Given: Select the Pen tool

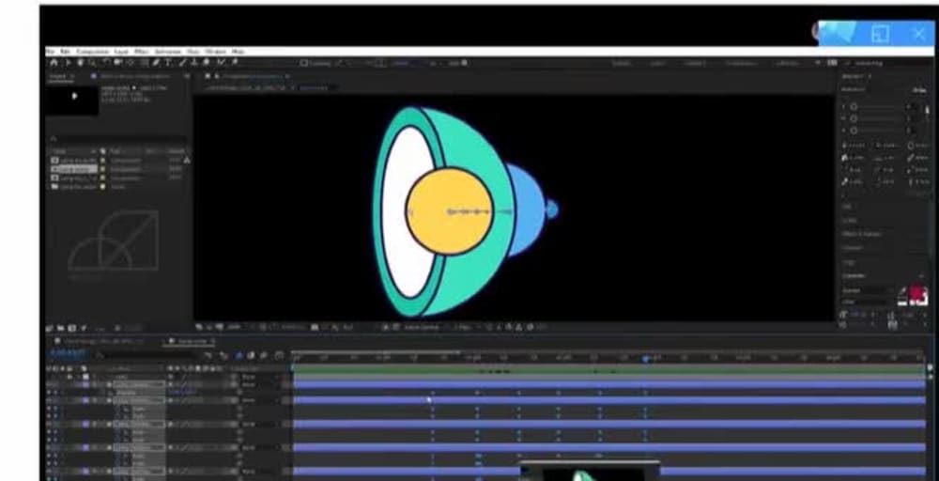Looking at the screenshot, I should click(156, 62).
